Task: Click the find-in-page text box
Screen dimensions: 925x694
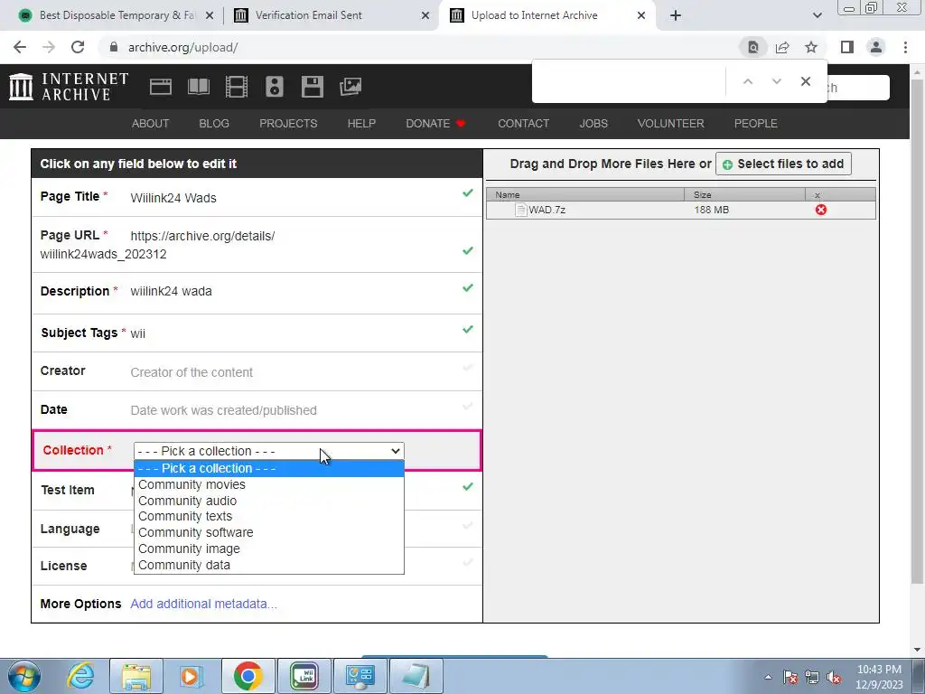Action: coord(630,81)
